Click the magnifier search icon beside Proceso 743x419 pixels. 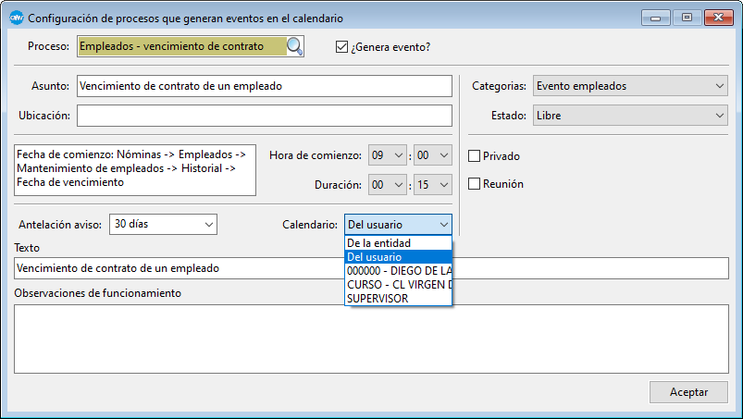tap(294, 46)
